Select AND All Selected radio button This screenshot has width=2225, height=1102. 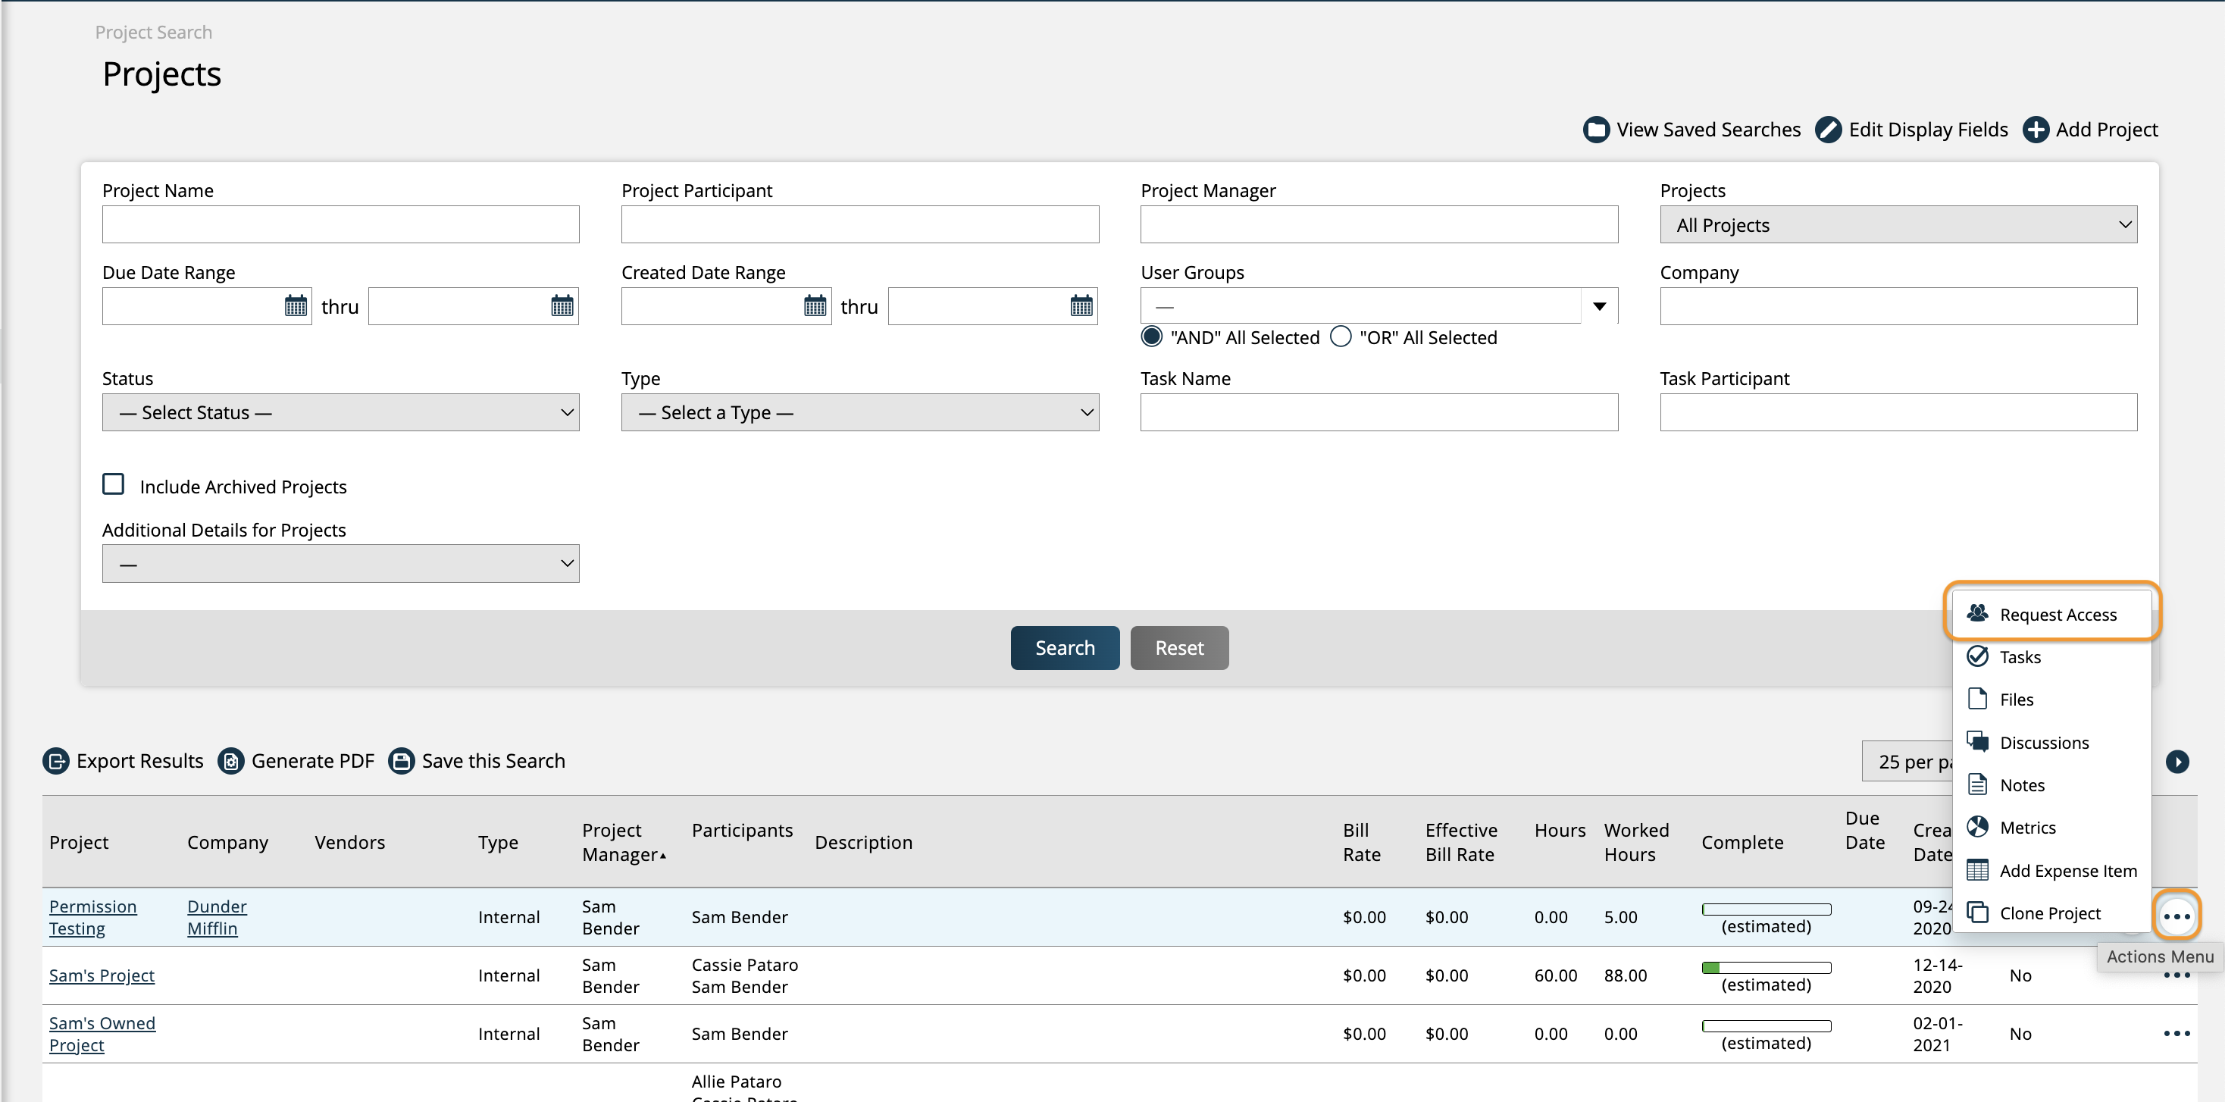[x=1153, y=337]
